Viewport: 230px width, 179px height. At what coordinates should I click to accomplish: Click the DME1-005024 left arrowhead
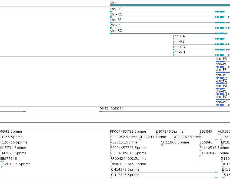(x=101, y=111)
